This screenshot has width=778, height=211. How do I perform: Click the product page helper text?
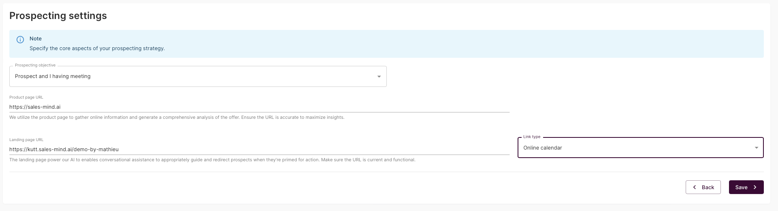177,118
